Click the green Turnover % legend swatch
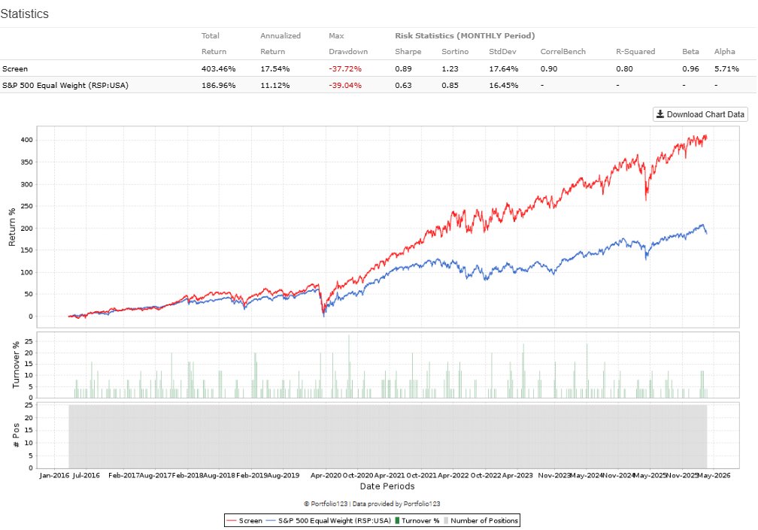The width and height of the screenshot is (758, 530). [397, 520]
